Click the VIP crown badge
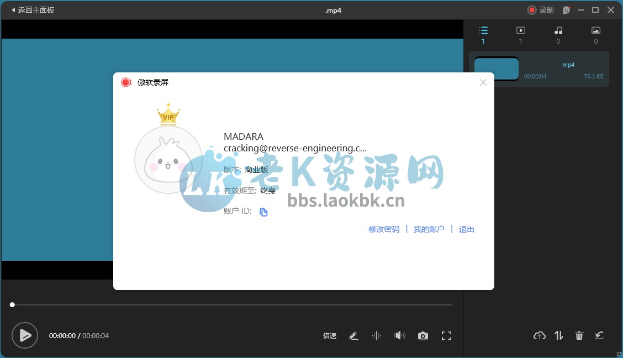Screen dimensions: 623x358 [168, 114]
